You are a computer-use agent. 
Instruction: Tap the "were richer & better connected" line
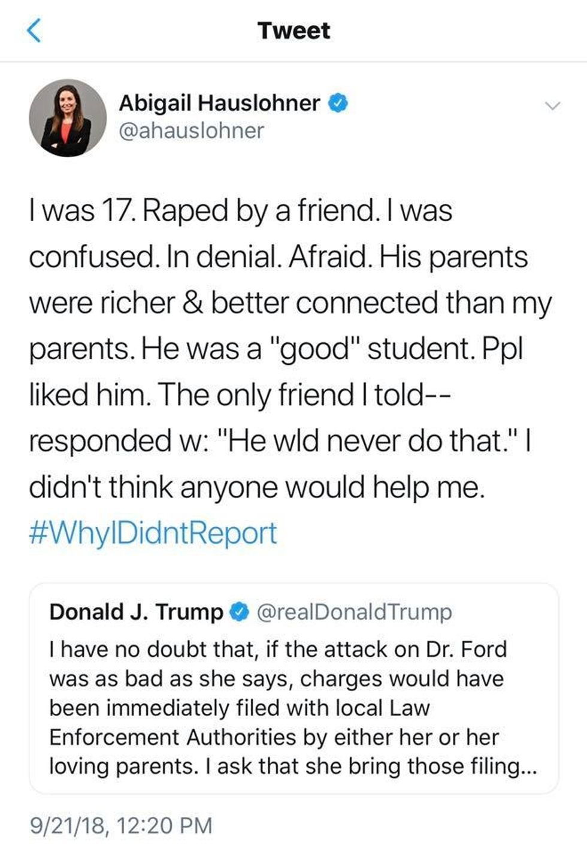coord(290,303)
